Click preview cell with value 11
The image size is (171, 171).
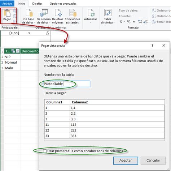point(57,125)
